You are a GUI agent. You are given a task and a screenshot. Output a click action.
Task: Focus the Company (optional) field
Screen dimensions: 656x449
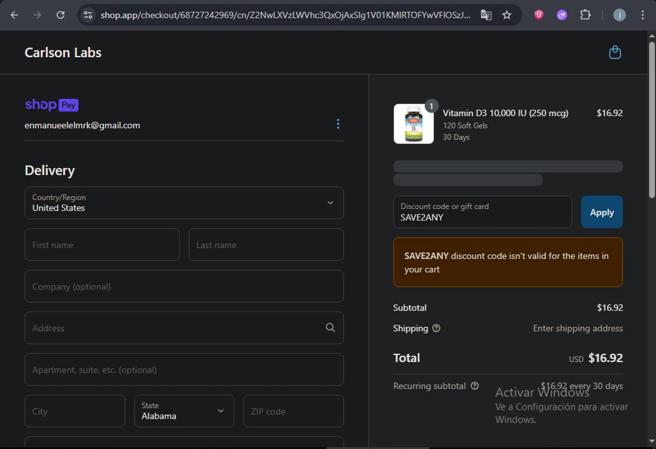tap(184, 287)
